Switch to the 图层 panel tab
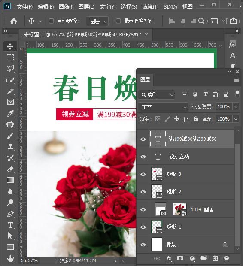Viewport: 243px width, 266px height. pyautogui.click(x=145, y=79)
